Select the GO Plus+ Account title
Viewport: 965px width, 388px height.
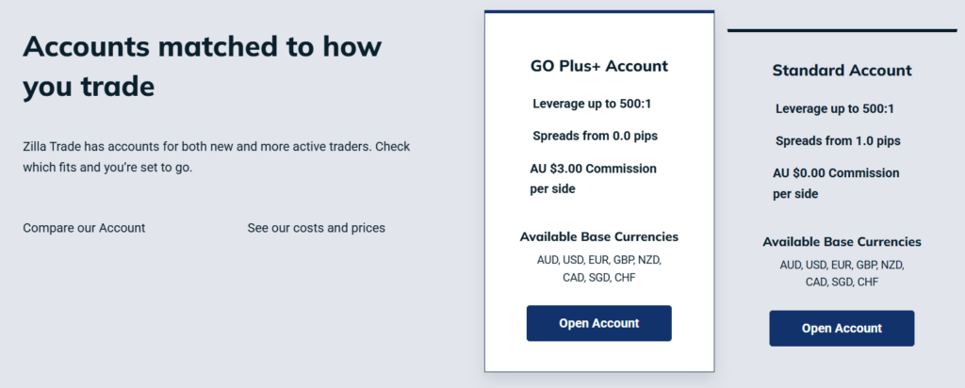click(598, 66)
